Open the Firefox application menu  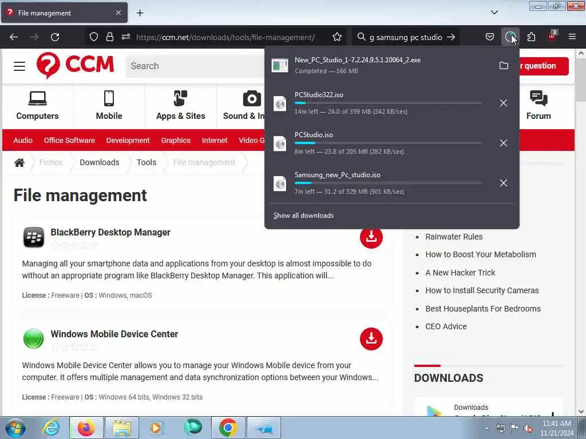click(x=572, y=37)
